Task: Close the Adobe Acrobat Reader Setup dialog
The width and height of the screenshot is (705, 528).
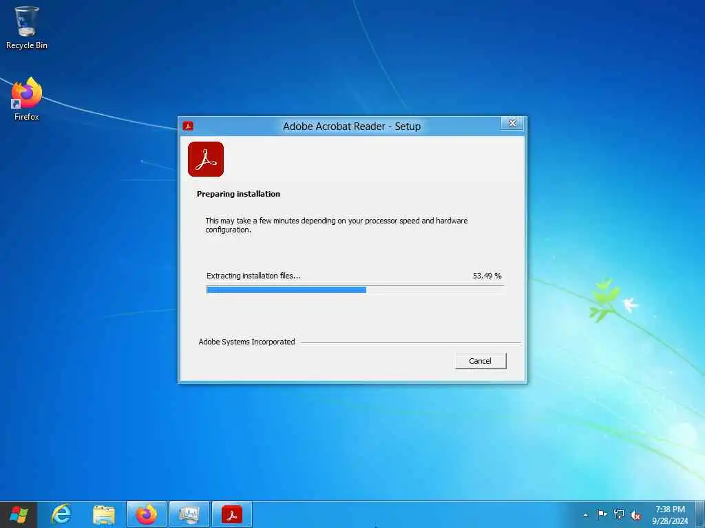Action: point(512,124)
